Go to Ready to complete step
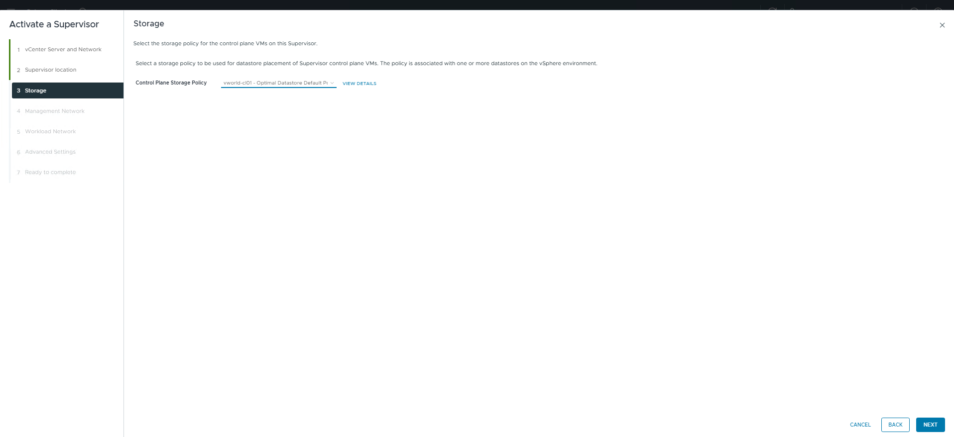Screen dimensions: 954x437 click(x=50, y=173)
